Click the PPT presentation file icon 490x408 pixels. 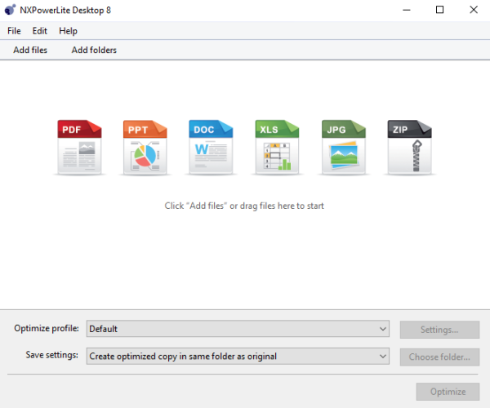pos(145,147)
